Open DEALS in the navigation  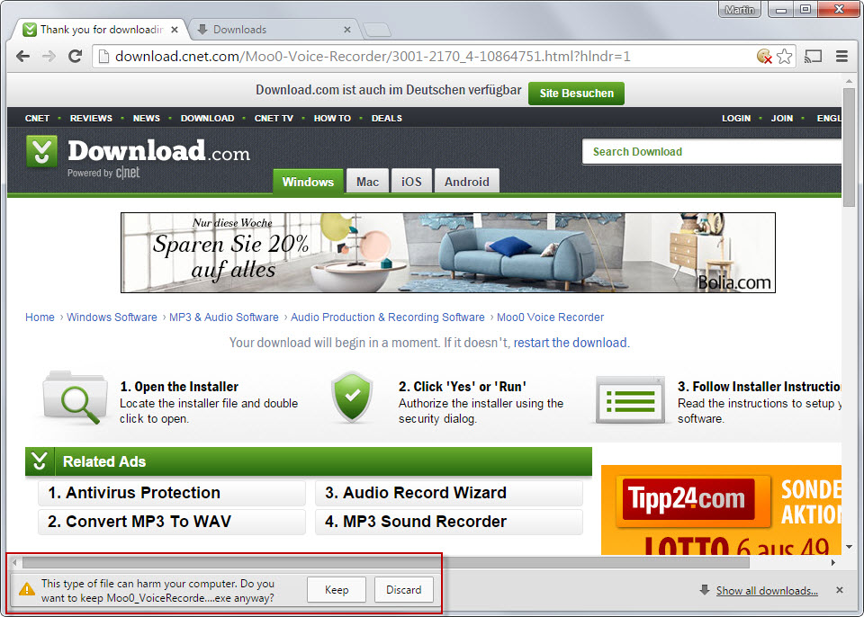tap(387, 118)
